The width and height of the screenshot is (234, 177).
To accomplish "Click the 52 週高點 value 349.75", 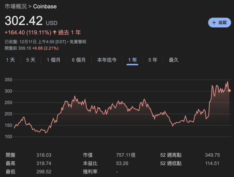I will (213, 155).
